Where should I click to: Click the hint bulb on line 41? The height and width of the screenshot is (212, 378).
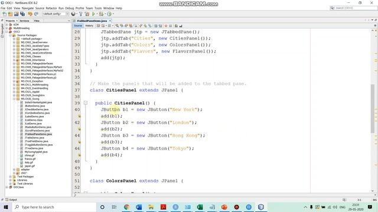point(79,116)
